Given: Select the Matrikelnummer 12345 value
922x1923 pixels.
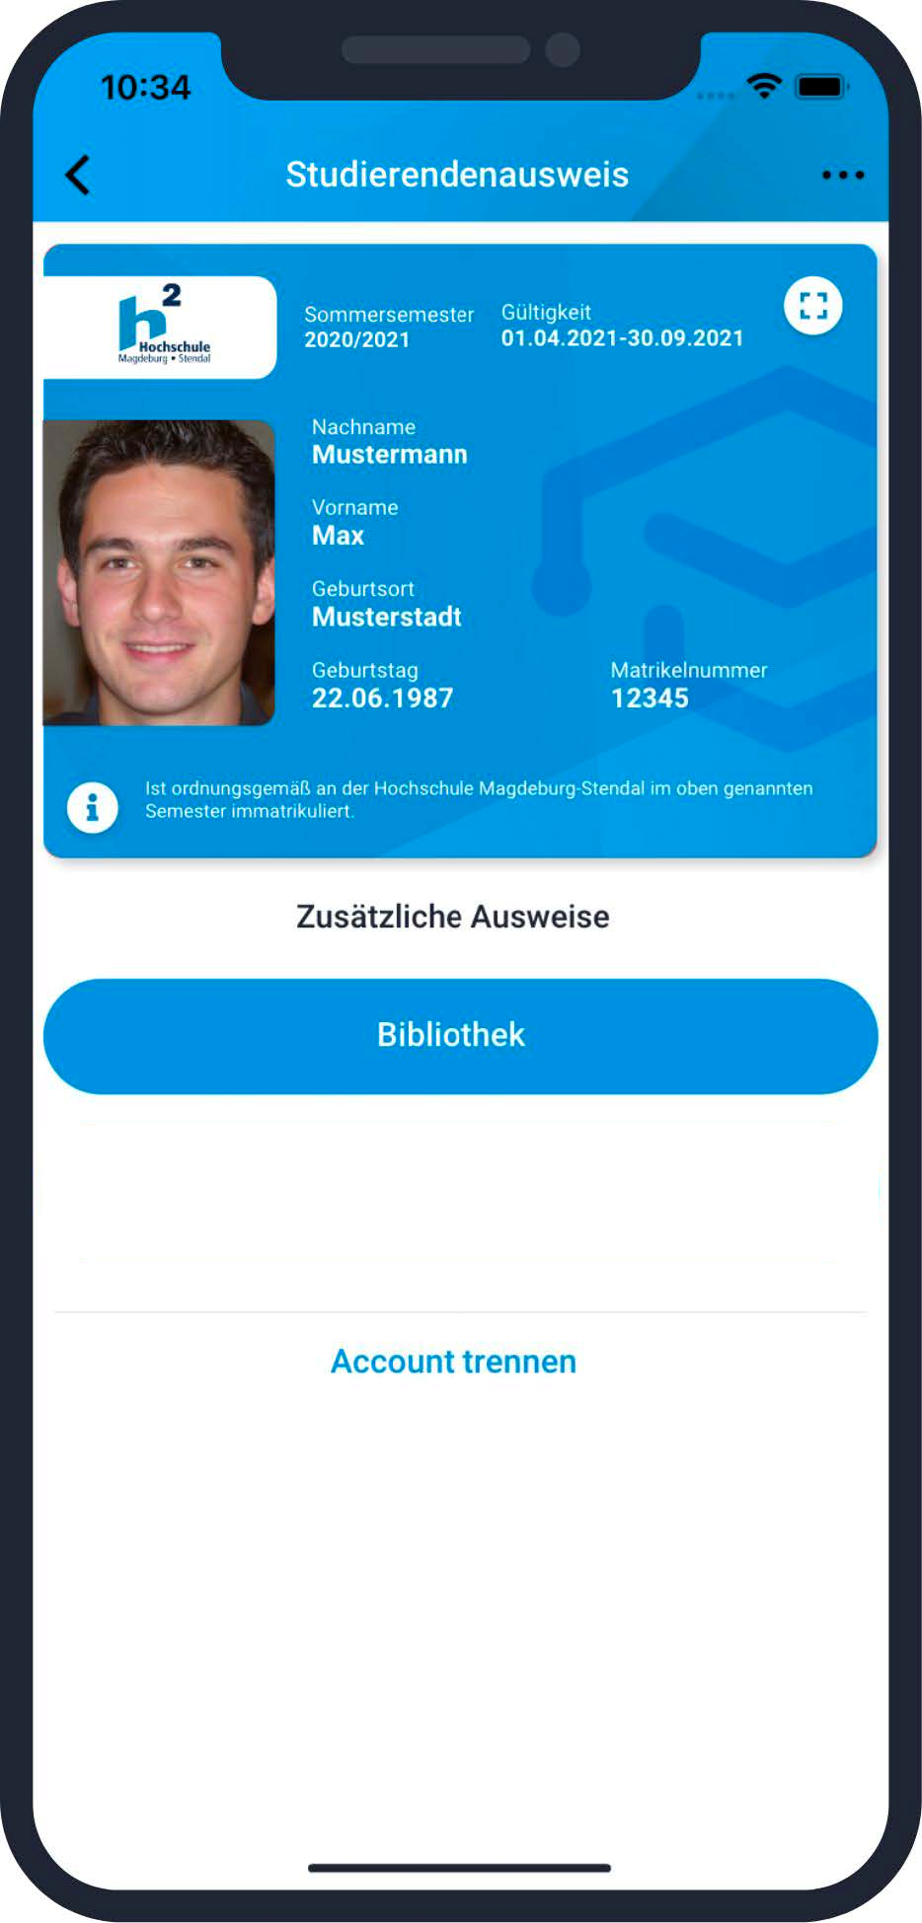Looking at the screenshot, I should click(650, 699).
